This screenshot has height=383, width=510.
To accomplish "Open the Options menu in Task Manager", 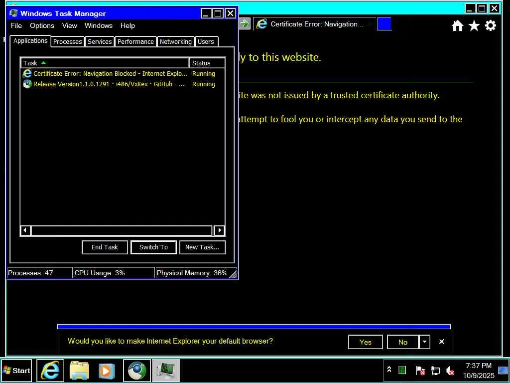I will 42,25.
